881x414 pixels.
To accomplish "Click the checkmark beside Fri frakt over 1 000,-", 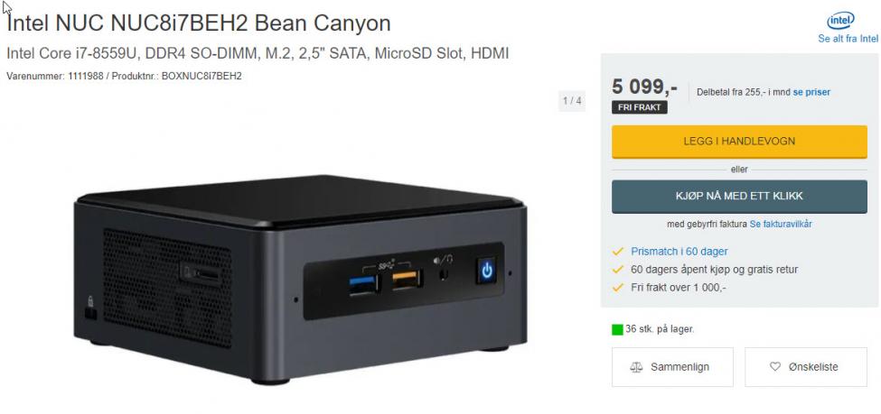I will click(x=618, y=287).
